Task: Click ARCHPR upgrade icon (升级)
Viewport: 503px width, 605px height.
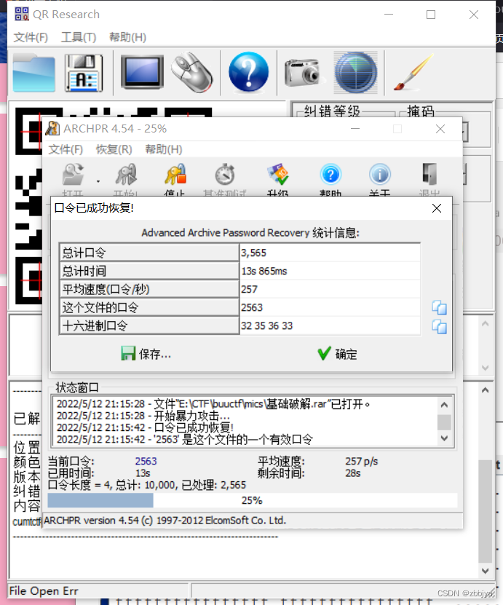Action: click(x=278, y=179)
